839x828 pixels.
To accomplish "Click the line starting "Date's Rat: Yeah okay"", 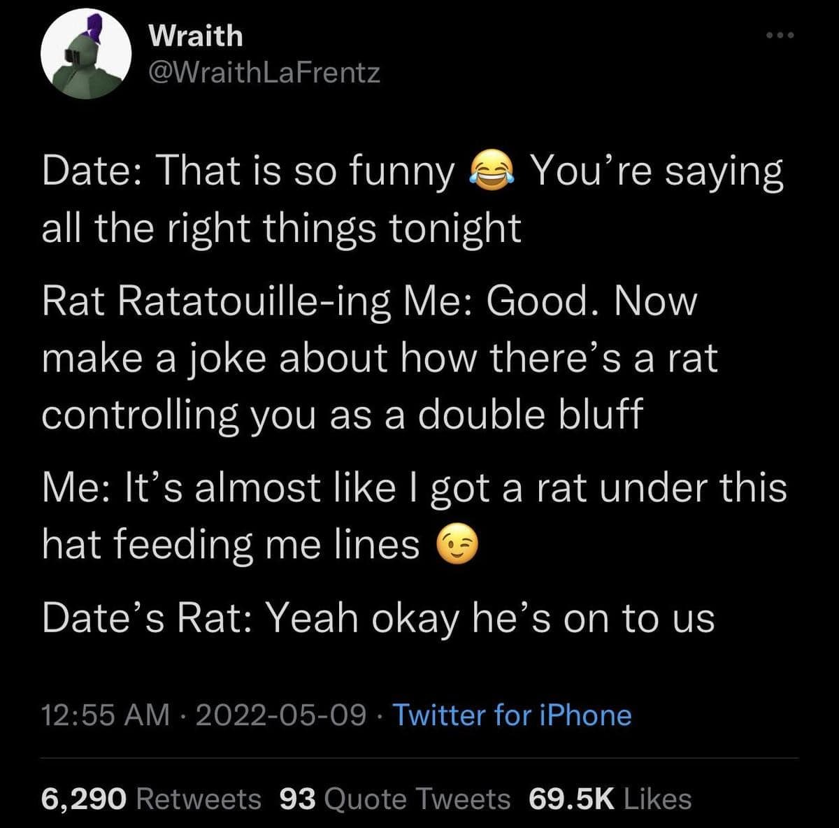I will (378, 619).
